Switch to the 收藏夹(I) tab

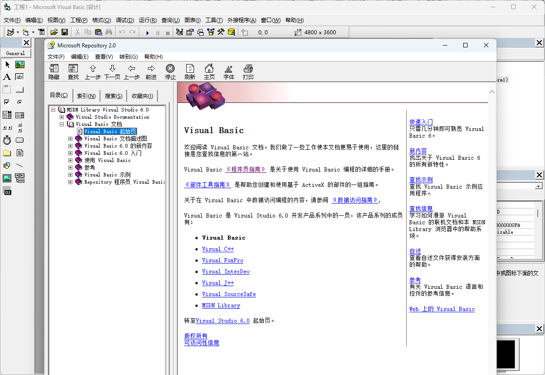coord(142,96)
